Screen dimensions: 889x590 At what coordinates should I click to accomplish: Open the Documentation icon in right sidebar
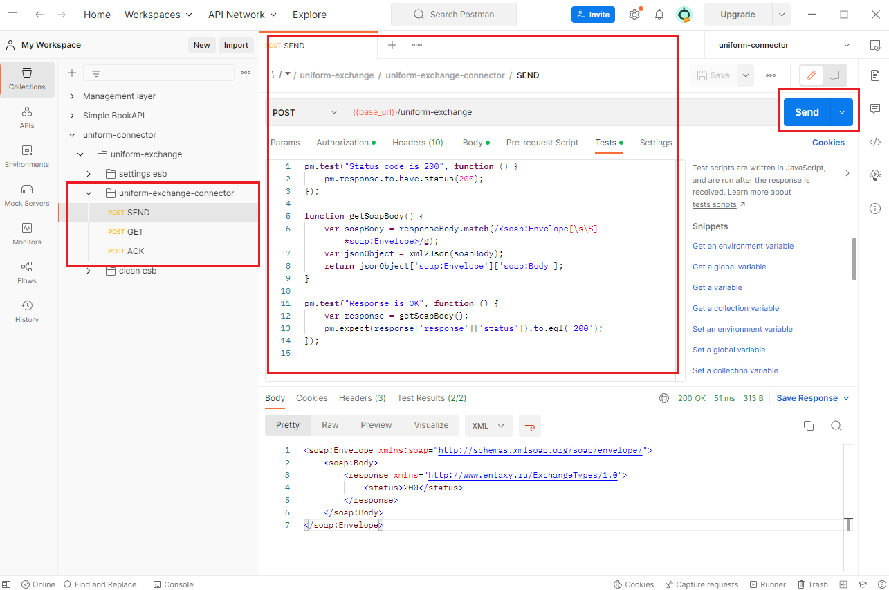(875, 75)
